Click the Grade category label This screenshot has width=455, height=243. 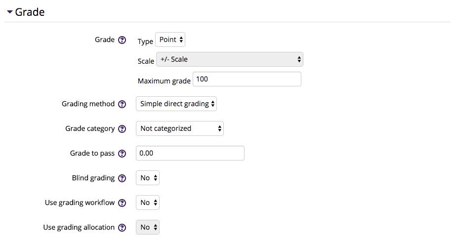[x=90, y=128]
